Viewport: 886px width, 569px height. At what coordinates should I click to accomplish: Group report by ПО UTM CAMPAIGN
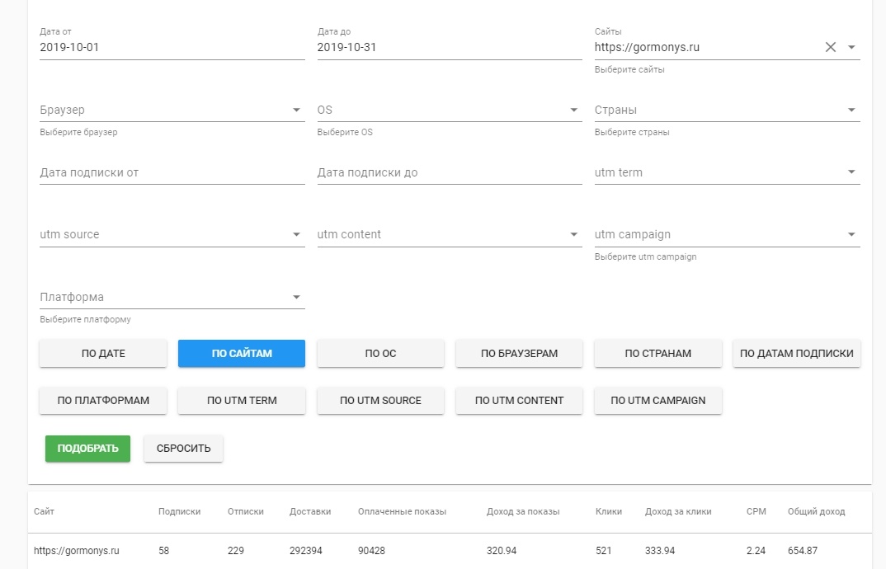point(657,401)
